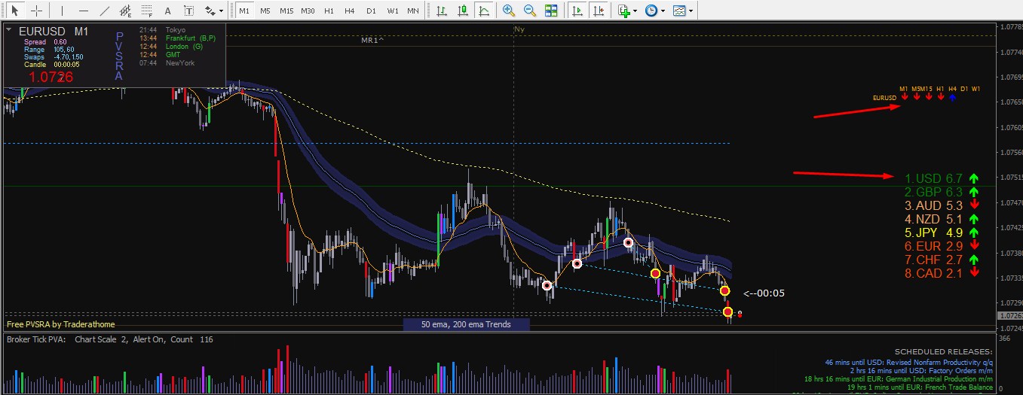Click '6.EUR 2.9' strength row
The height and width of the screenshot is (395, 1023).
[x=942, y=246]
